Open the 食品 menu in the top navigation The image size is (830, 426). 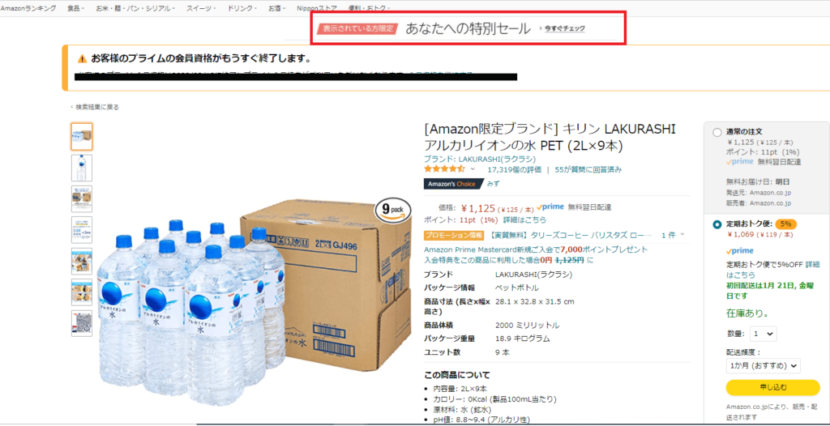tap(75, 8)
